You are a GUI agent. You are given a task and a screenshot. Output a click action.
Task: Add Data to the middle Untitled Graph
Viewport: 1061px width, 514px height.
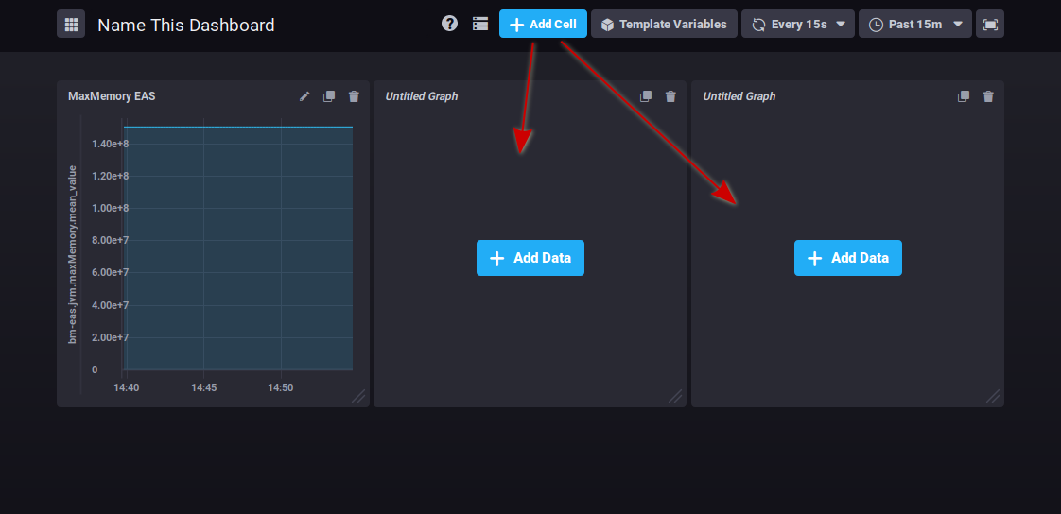(x=530, y=258)
